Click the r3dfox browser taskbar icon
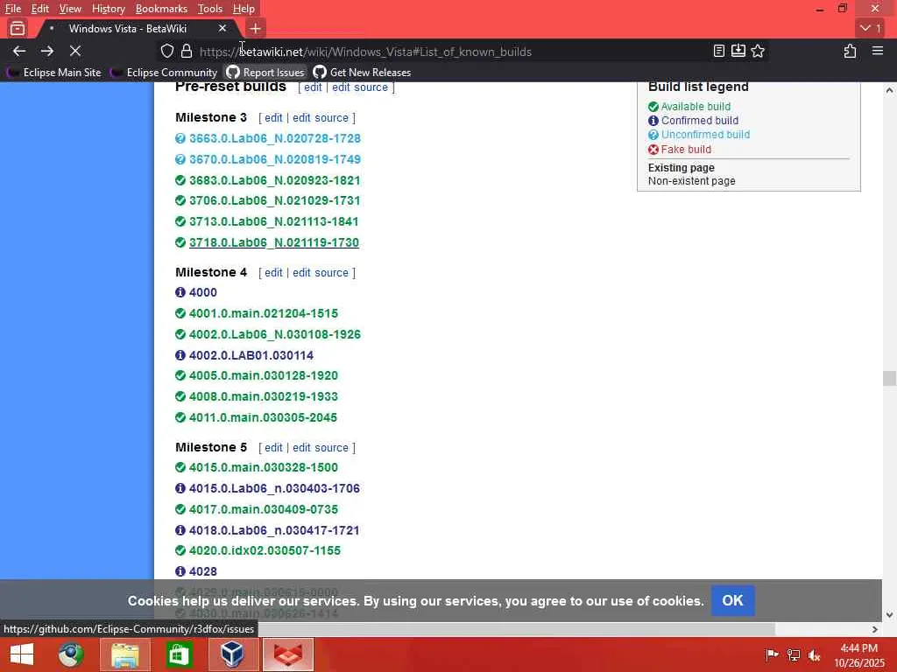 pos(287,654)
